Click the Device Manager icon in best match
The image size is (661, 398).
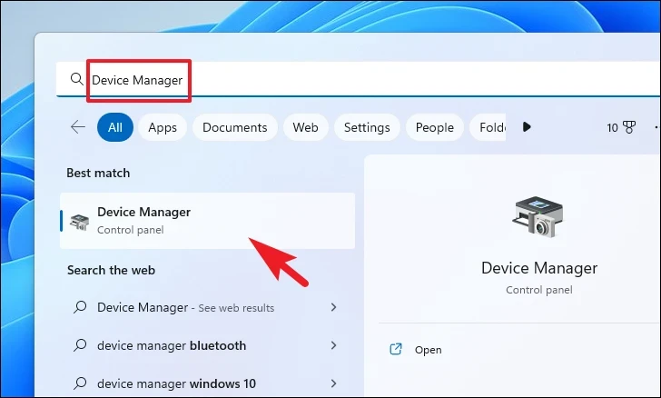(x=80, y=222)
